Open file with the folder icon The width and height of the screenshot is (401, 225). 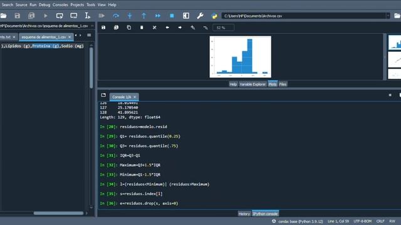[4, 16]
